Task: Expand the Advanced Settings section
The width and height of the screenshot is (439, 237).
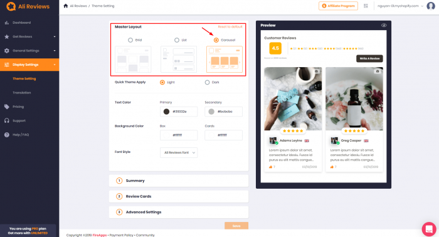Action: point(179,212)
